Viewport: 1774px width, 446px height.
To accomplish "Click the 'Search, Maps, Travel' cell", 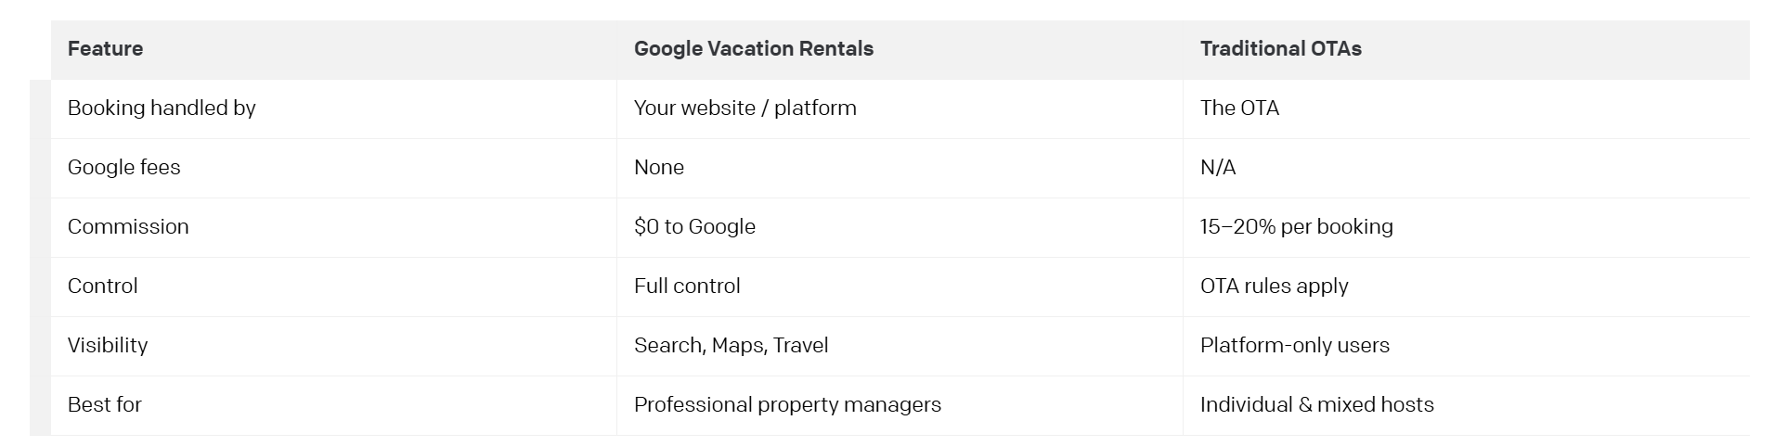I will (731, 346).
